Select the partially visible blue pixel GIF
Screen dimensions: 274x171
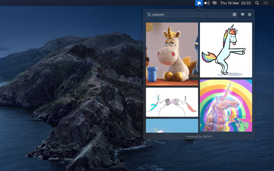[172, 126]
